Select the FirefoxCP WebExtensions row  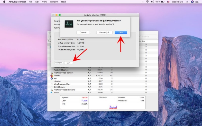[103, 90]
